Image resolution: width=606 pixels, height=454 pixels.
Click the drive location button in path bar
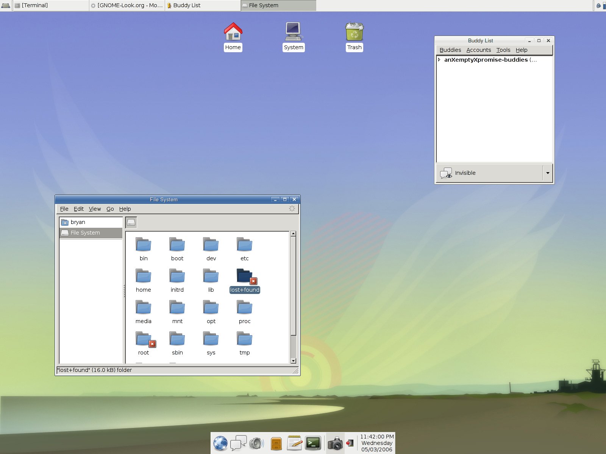coord(131,222)
